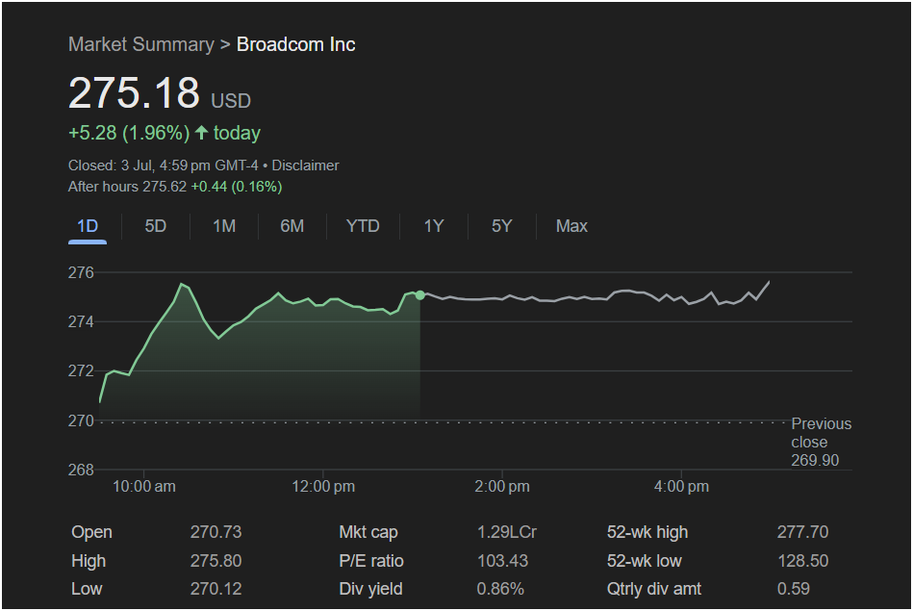Click the High label in stats
This screenshot has height=611, width=913.
click(89, 561)
